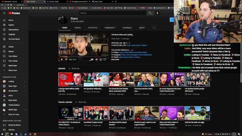This screenshot has width=242, height=136.
Task: Switch to the PLAYLISTS channel tab
Action: (93, 28)
